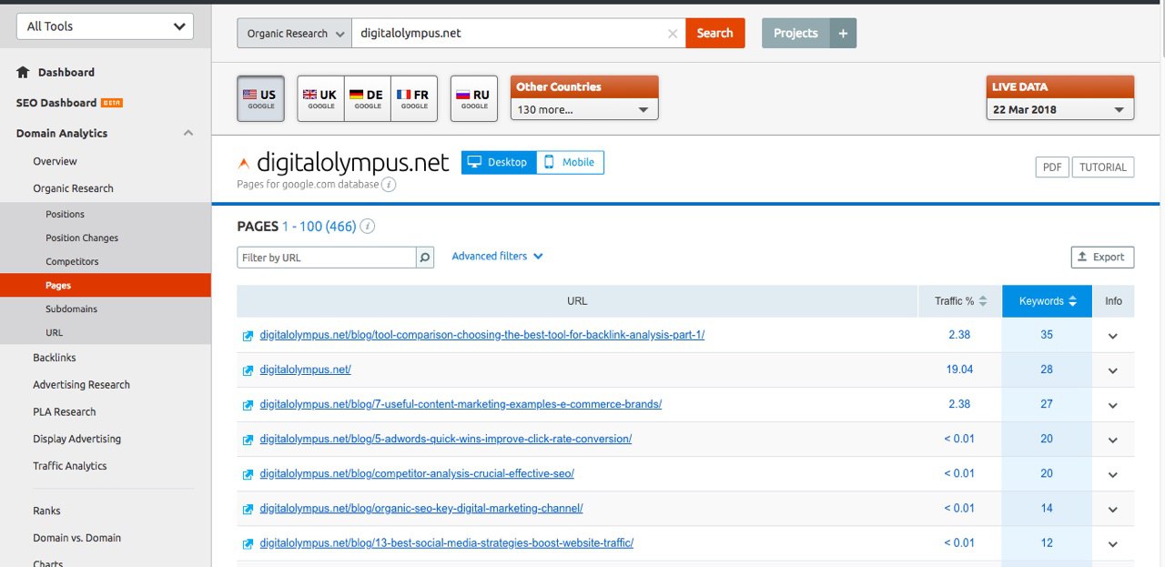
Task: Click the Filter by URL input field
Action: pos(327,258)
